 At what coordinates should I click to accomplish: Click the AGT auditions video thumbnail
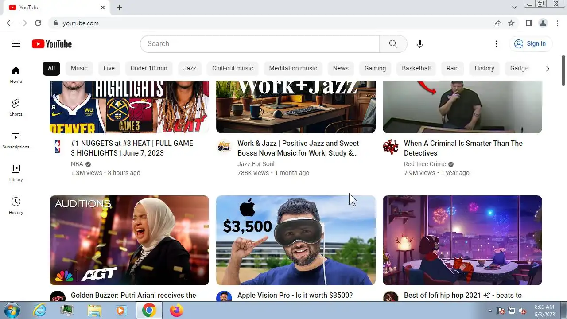[129, 240]
